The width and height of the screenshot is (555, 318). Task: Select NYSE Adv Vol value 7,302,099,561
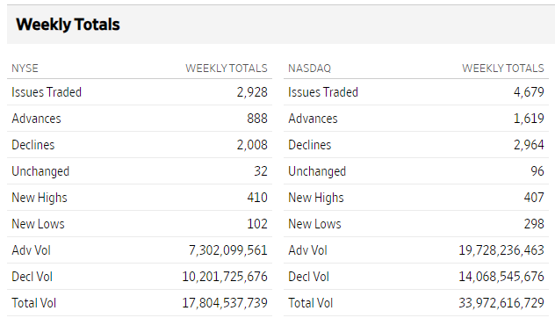[x=228, y=250]
